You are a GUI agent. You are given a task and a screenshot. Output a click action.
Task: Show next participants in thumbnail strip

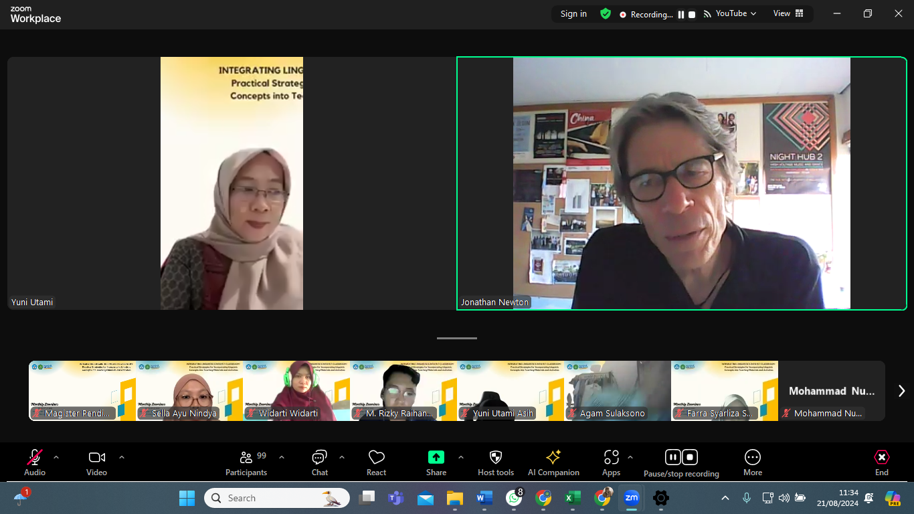901,391
